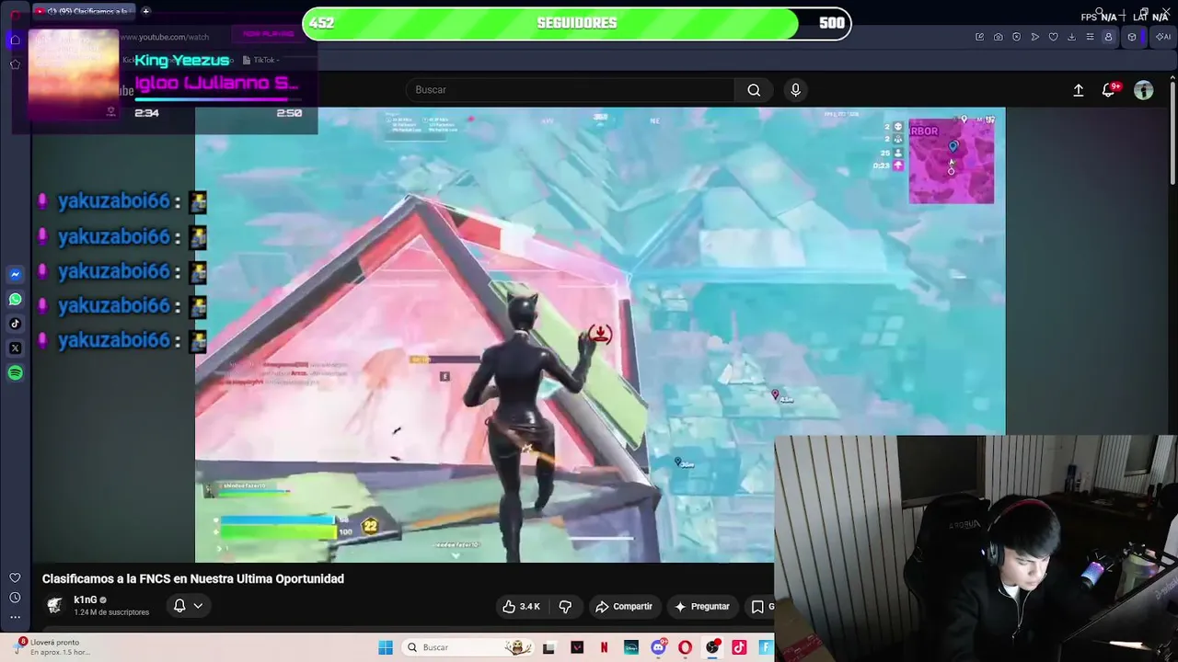
Task: Open OBS Studio from the taskbar
Action: 712,647
